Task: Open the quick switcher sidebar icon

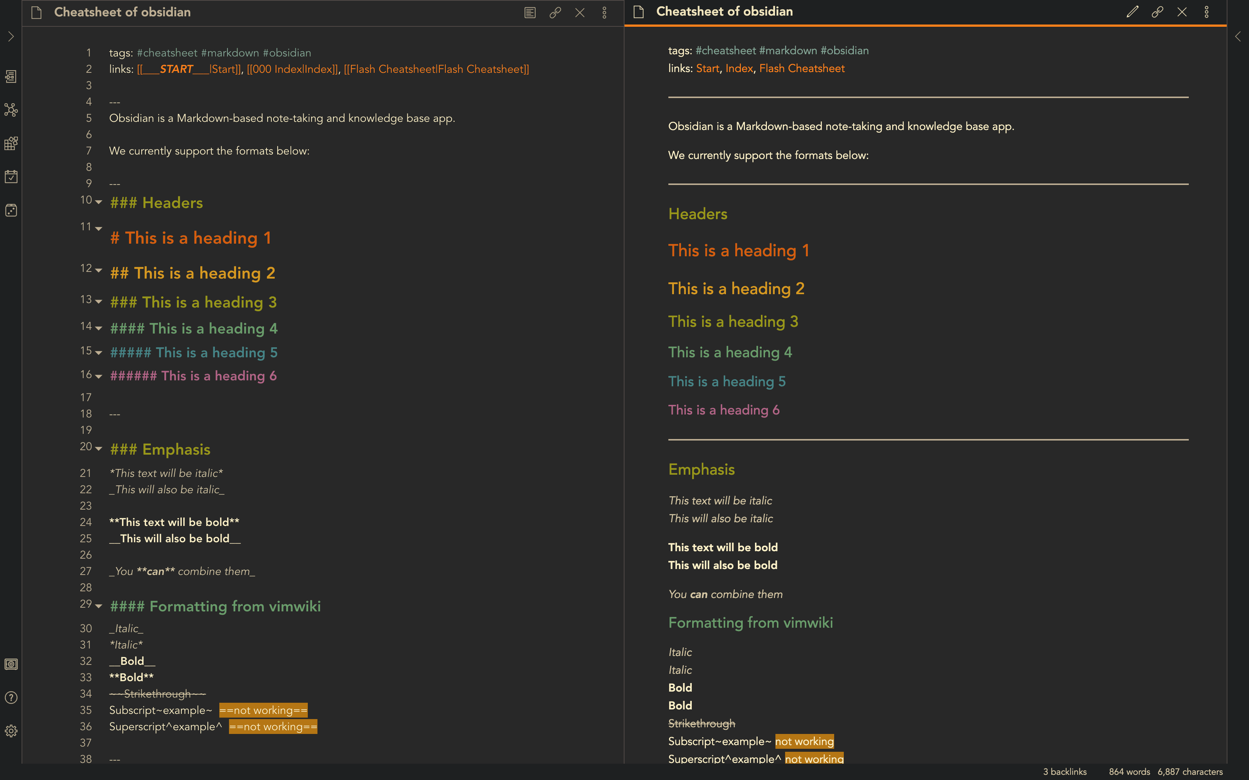Action: tap(11, 77)
